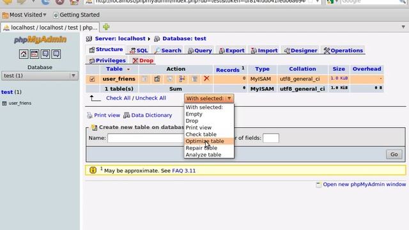Screen dimensions: 409x230
Task: Open the Search tab
Action: [x=167, y=50]
